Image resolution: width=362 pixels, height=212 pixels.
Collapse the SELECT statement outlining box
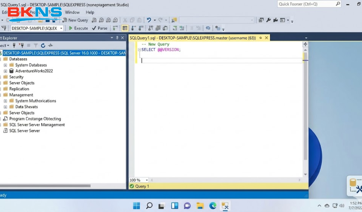click(x=139, y=49)
